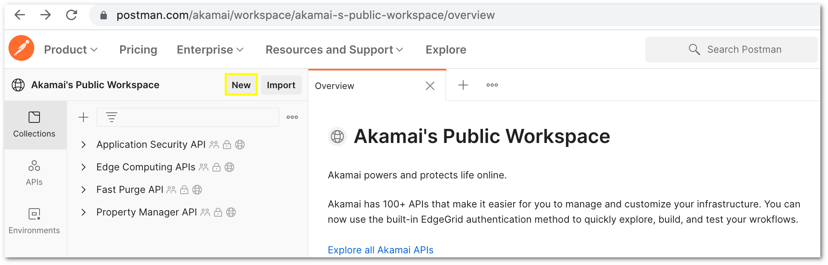Viewport: 828px width, 265px height.
Task: Open the Environments sidebar panel
Action: 34,221
